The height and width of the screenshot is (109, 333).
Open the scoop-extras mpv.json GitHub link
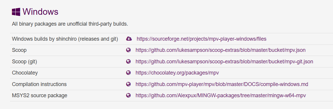pos(221,50)
